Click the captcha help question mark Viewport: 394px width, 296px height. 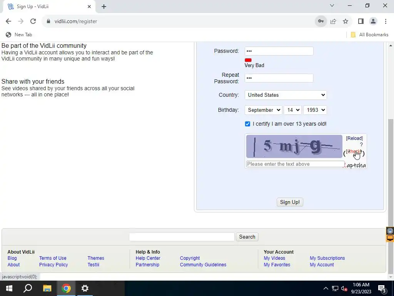pyautogui.click(x=361, y=145)
